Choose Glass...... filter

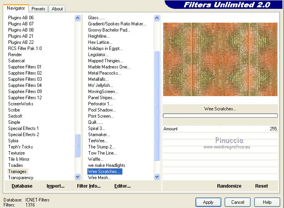(97, 18)
